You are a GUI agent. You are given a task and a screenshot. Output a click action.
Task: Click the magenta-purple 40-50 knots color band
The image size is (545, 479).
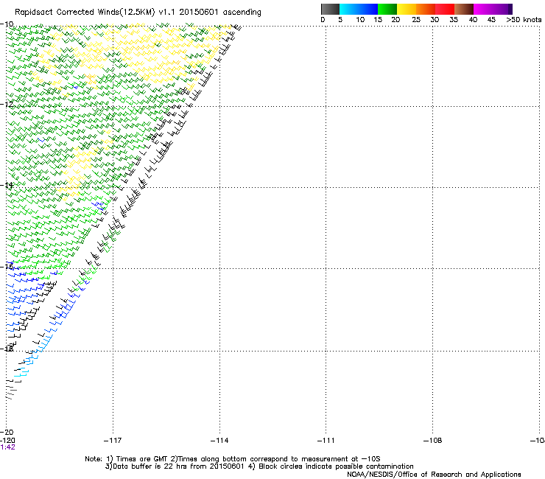[493, 9]
